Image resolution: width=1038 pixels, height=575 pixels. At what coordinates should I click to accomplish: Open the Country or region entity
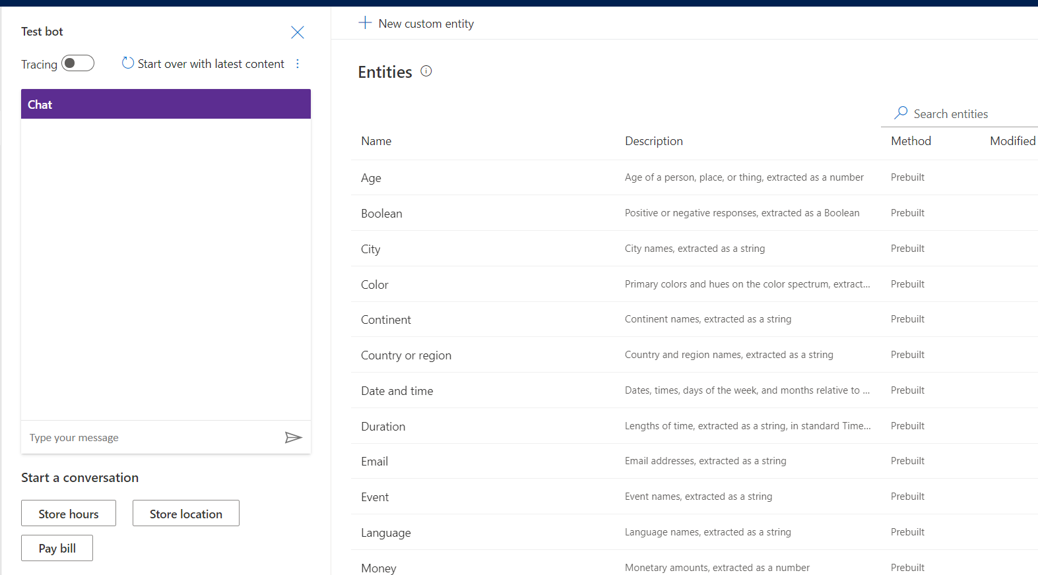click(x=406, y=355)
